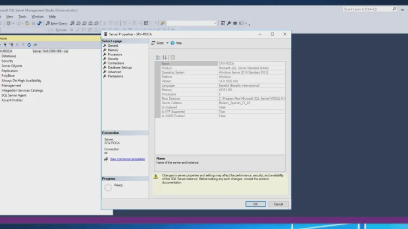Open the Permissions page

(x=115, y=77)
